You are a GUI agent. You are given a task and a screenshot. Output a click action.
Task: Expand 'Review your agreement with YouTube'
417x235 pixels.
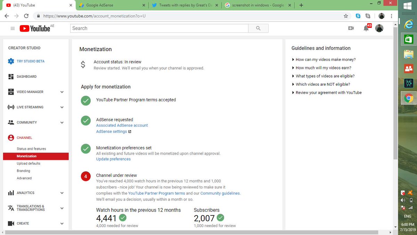327,93
